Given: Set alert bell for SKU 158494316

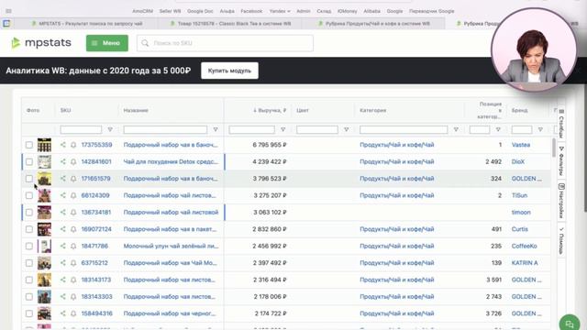Looking at the screenshot, I should point(73,313).
